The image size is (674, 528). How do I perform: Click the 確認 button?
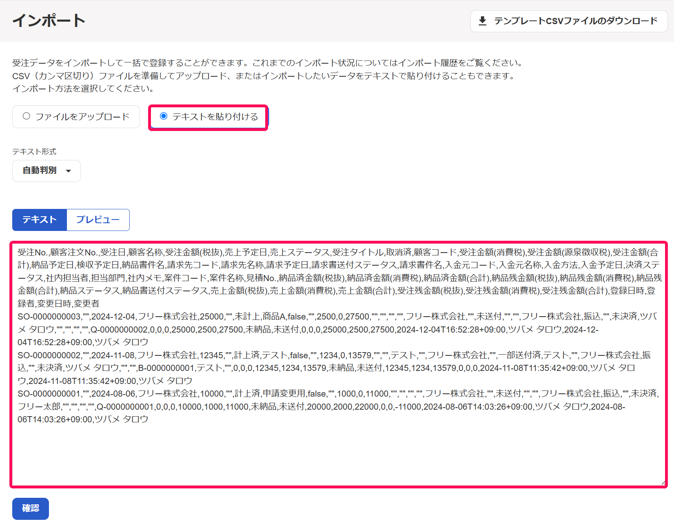(x=31, y=508)
